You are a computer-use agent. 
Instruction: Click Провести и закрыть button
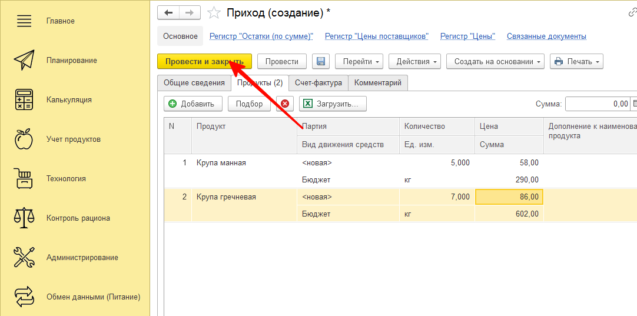click(x=204, y=62)
